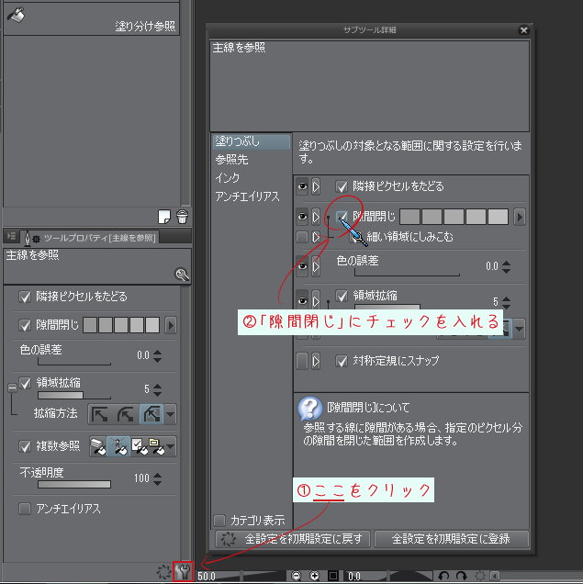Click 全設定を初期設定に戻す button
Viewport: 583px width, 584px height.
point(294,539)
